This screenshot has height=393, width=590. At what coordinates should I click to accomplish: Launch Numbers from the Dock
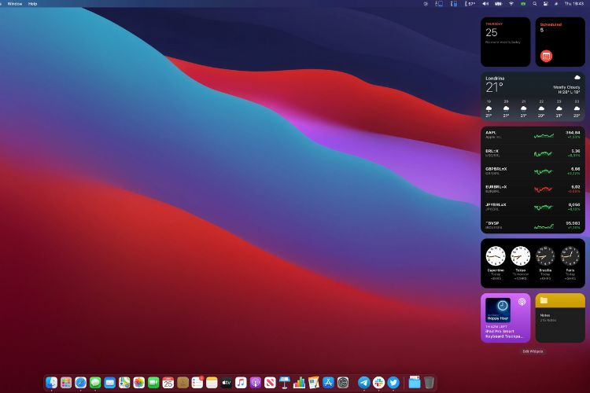pos(299,383)
